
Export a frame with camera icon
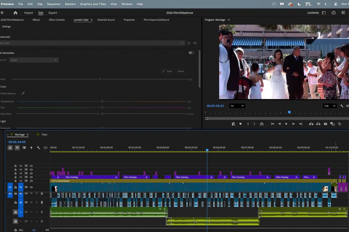coord(325,124)
